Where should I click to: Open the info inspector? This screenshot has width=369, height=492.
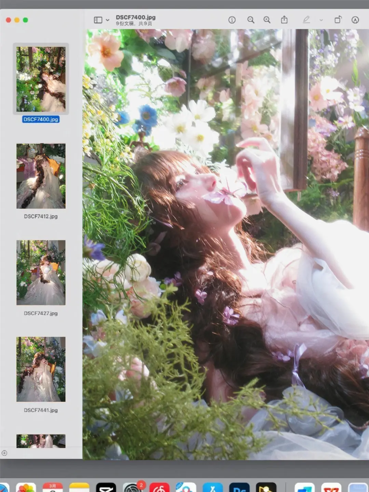tap(232, 20)
